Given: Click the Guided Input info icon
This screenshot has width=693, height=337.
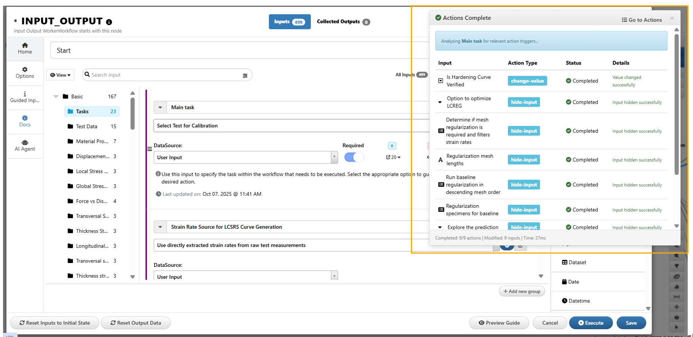Looking at the screenshot, I should (25, 94).
